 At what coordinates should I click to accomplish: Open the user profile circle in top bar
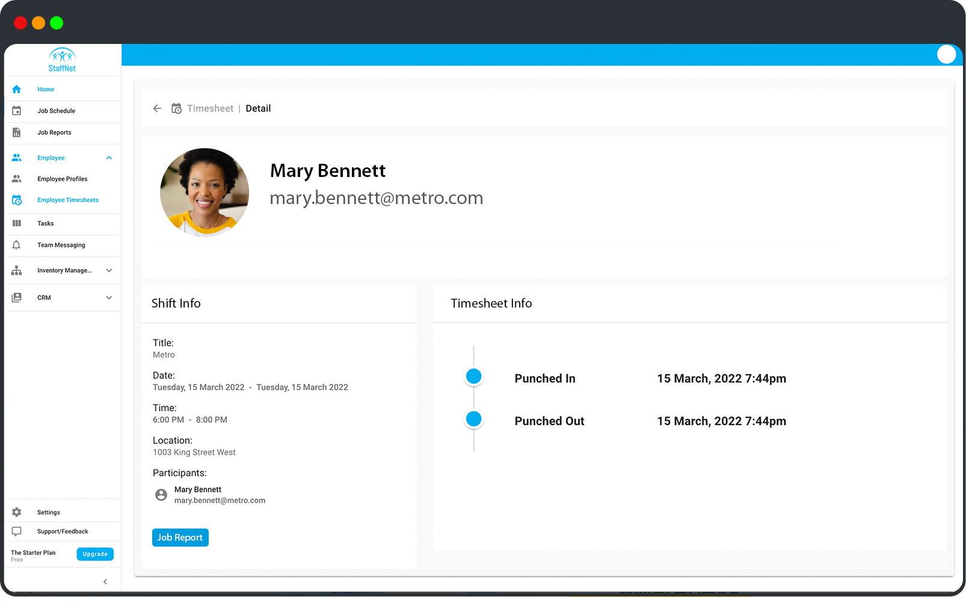coord(946,54)
